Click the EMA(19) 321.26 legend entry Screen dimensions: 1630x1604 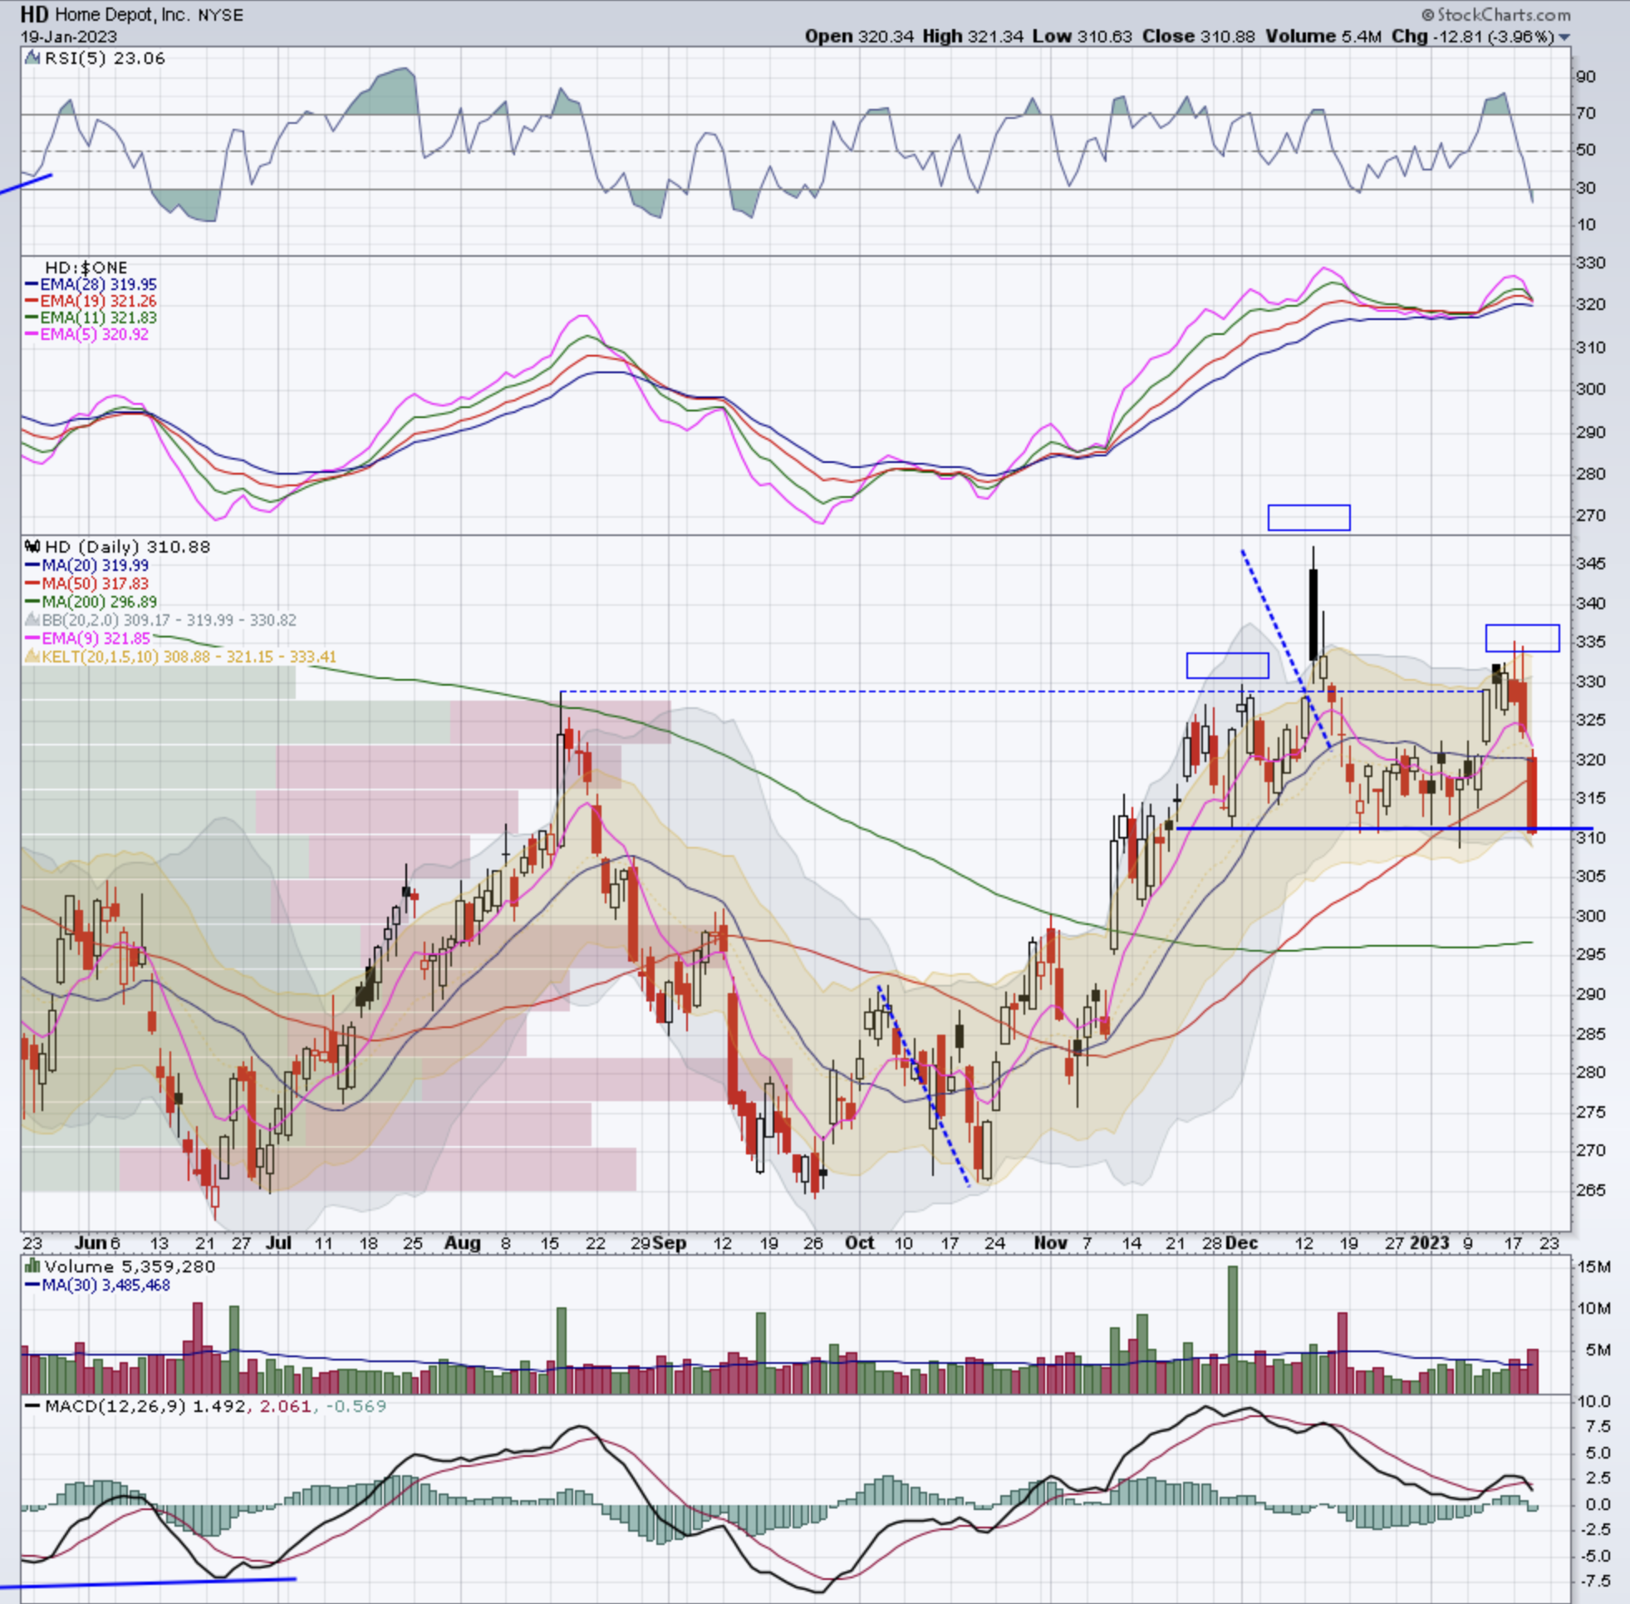tap(98, 301)
